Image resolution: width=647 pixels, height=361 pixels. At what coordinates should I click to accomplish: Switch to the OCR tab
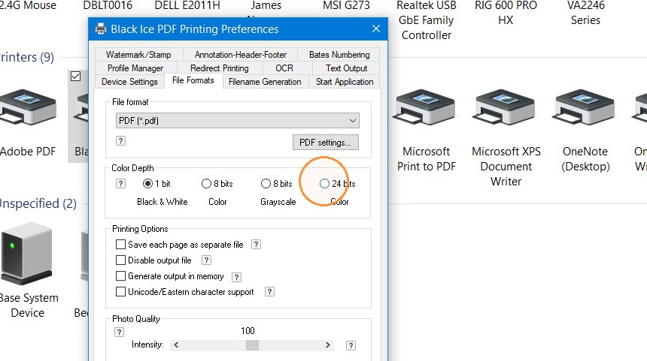pos(284,68)
